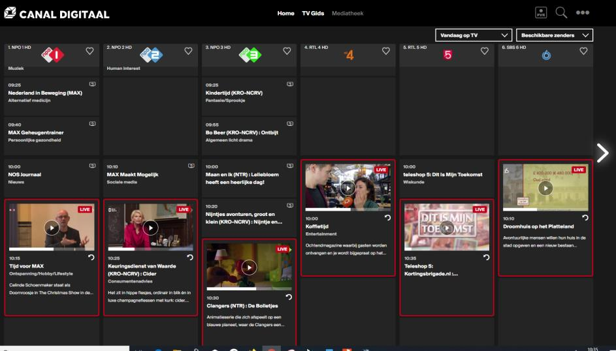Go to the Home tab
The image size is (616, 351).
285,14
